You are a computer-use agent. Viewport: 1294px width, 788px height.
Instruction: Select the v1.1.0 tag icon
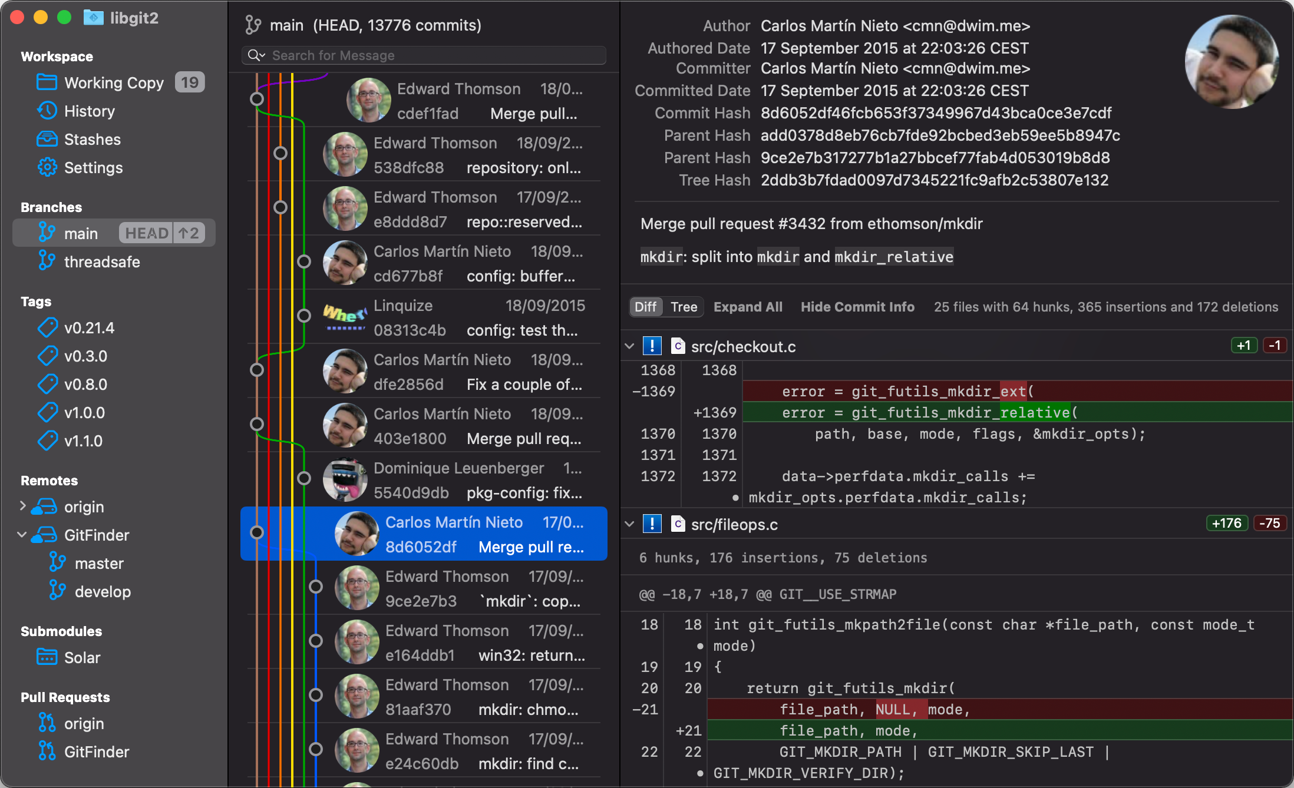click(x=47, y=441)
